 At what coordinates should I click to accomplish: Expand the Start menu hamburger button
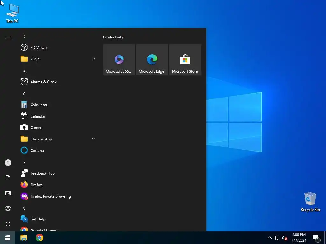pyautogui.click(x=8, y=37)
